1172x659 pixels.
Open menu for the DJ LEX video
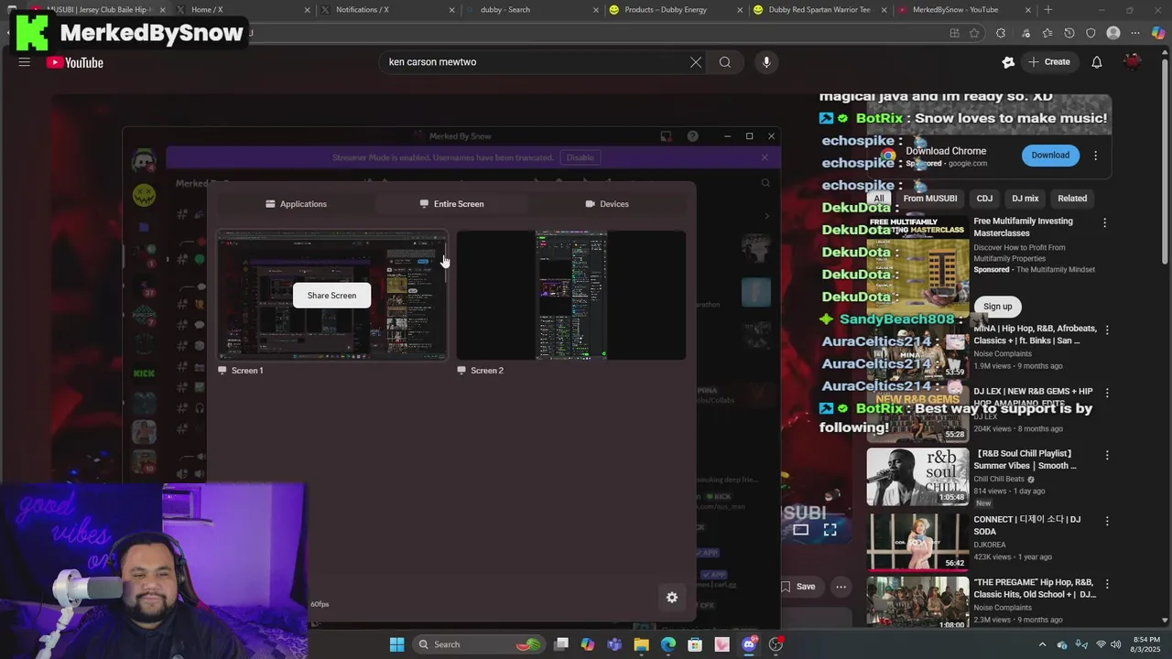(1107, 393)
